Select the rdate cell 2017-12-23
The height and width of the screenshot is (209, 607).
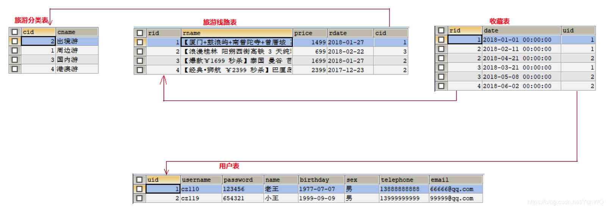point(350,70)
